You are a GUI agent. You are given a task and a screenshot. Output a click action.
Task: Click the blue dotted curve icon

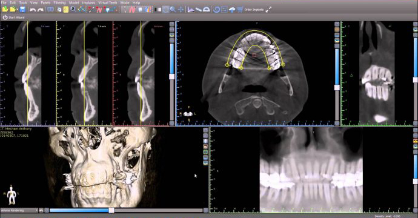pos(82,10)
